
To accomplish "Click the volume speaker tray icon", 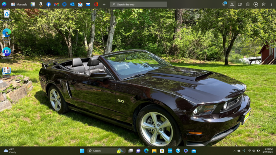I will [x=254, y=151].
